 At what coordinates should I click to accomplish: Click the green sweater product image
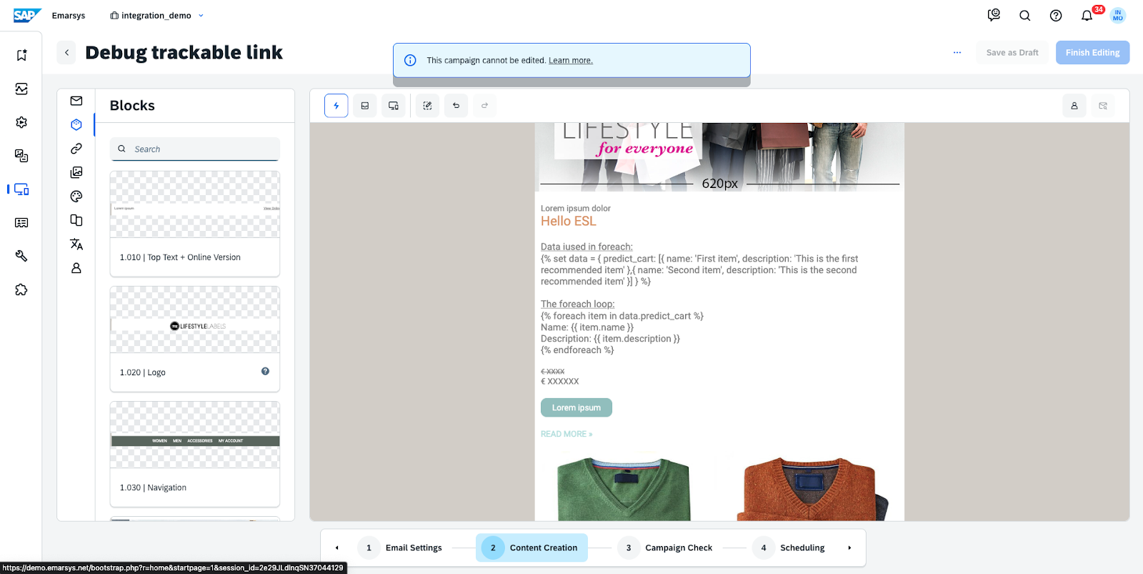pos(624,490)
